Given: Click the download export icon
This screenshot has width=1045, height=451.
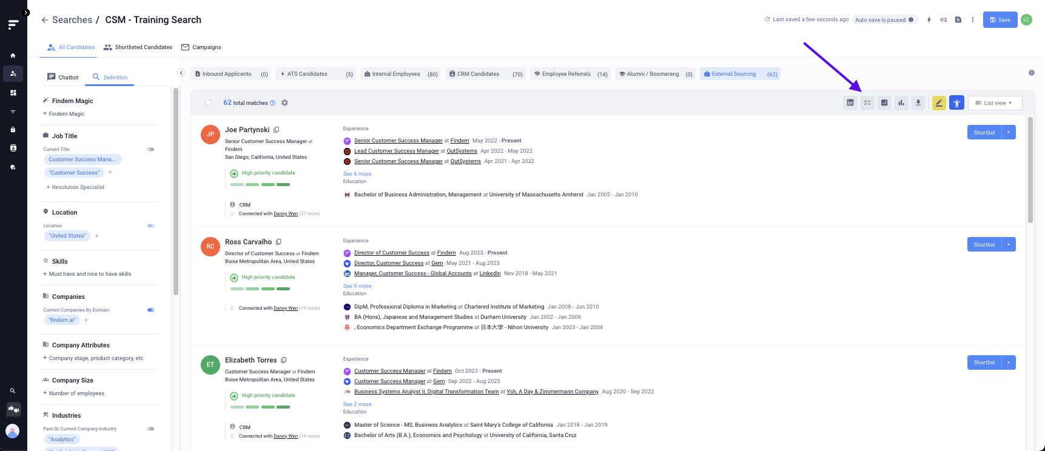Looking at the screenshot, I should point(918,103).
